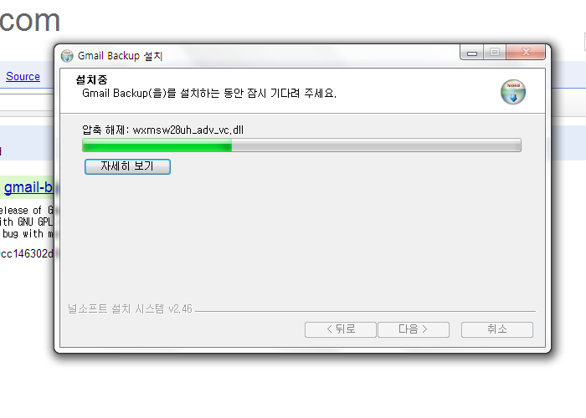The height and width of the screenshot is (418, 586).
Task: Click the cc146302d checksum text in the background
Action: pos(27,254)
